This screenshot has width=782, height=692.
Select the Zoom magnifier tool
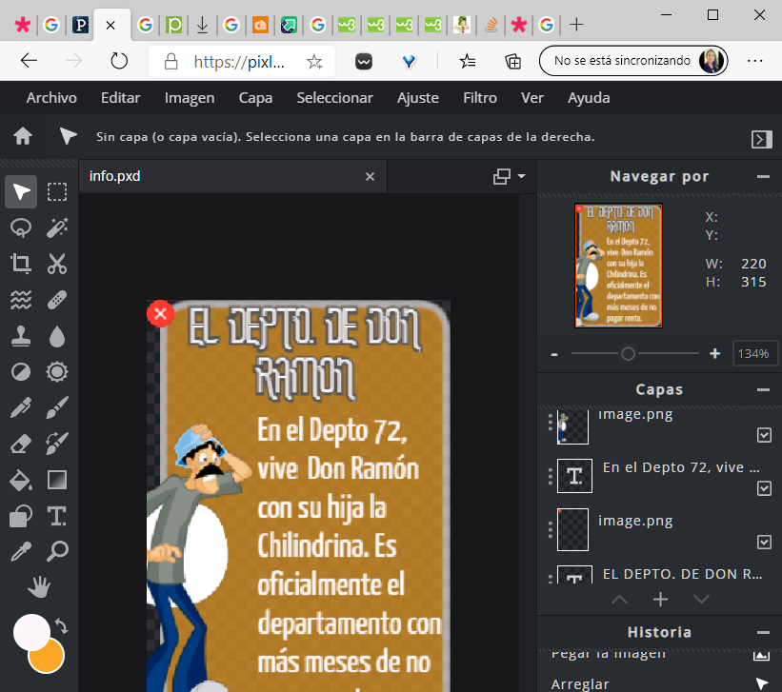click(x=57, y=551)
